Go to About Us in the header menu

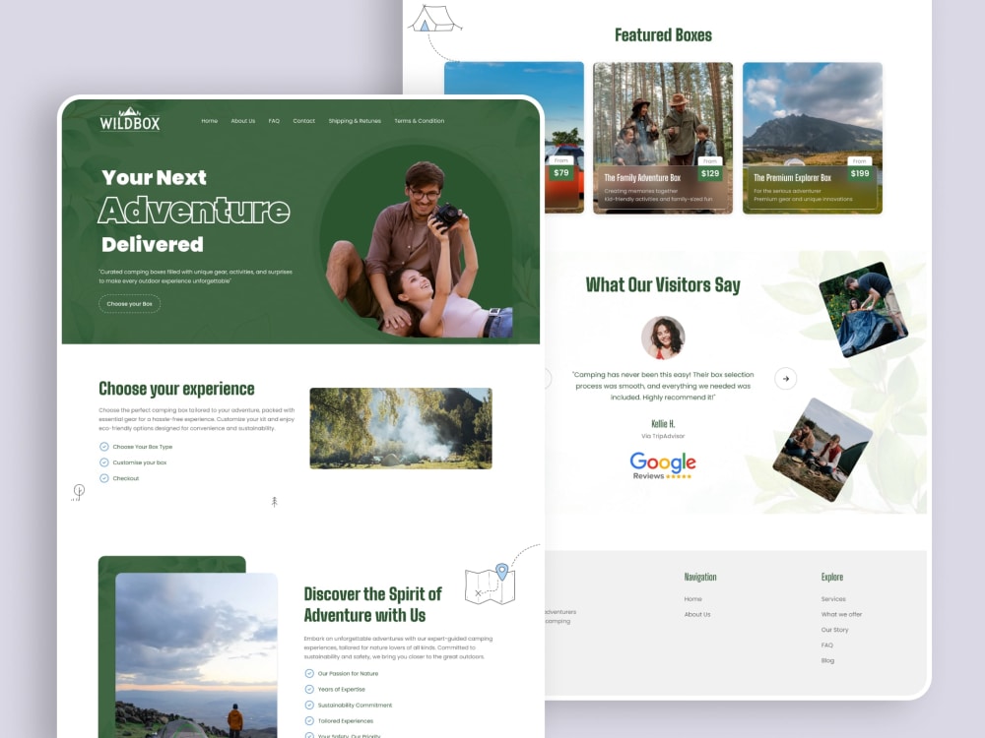coord(242,120)
